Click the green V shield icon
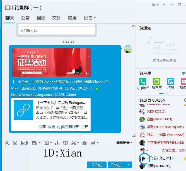The image size is (186, 171). [97, 89]
